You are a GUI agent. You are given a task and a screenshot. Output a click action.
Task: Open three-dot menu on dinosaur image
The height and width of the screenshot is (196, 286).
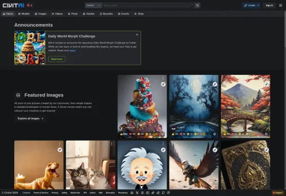(x=59, y=144)
